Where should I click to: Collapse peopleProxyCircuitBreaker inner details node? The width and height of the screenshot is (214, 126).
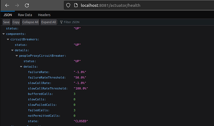pyautogui.click(x=21, y=67)
